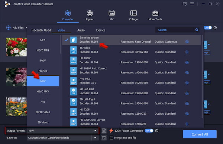Choose MP4 in format list
The image size is (223, 144).
click(43, 40)
